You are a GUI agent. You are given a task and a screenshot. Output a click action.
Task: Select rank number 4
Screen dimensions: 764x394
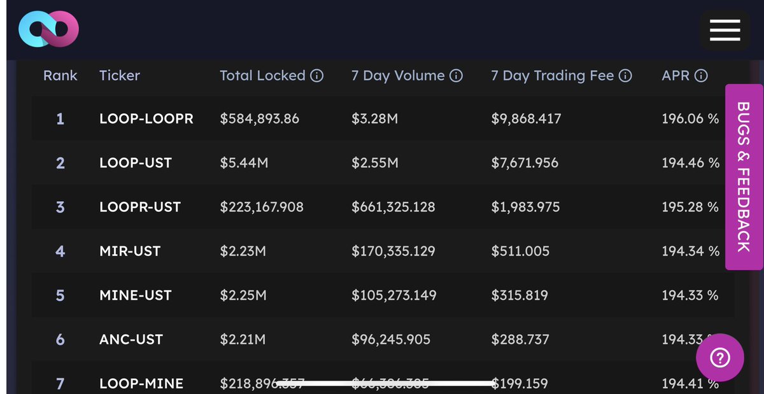(x=60, y=251)
